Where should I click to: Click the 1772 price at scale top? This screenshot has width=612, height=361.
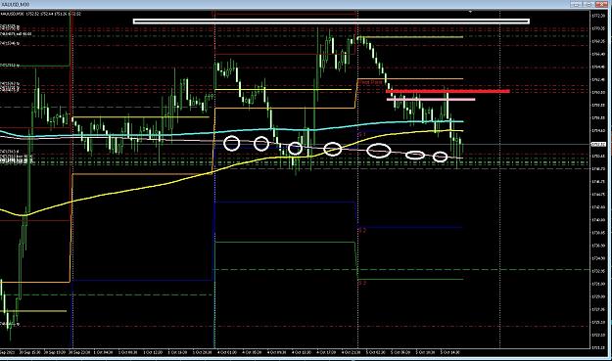point(598,16)
